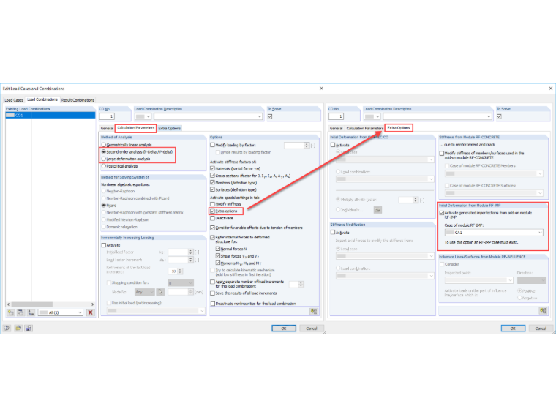Switch to the Load Cases tab
Screen dimensions: 556x417
click(14, 100)
